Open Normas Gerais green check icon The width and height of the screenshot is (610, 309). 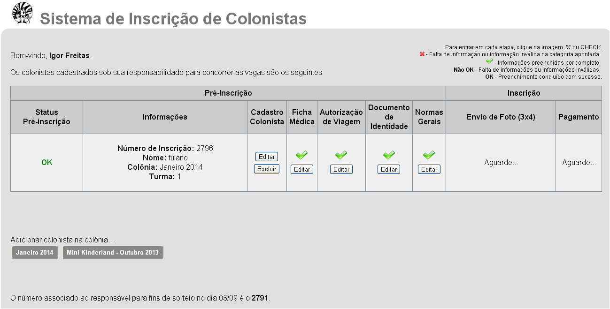(429, 155)
